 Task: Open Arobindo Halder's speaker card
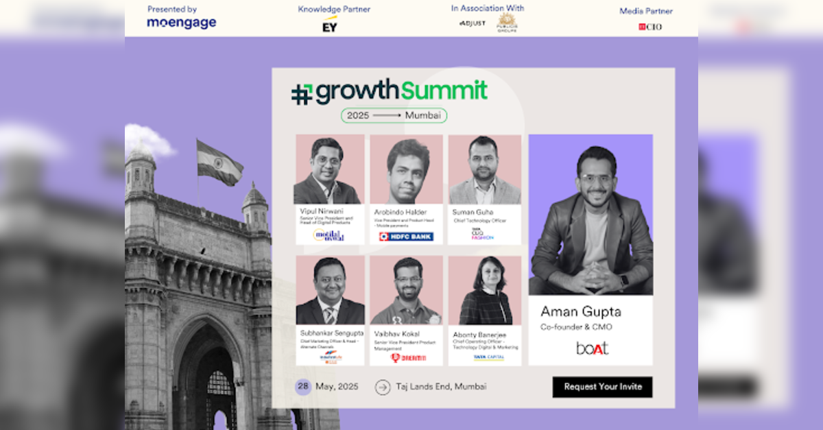coord(406,189)
